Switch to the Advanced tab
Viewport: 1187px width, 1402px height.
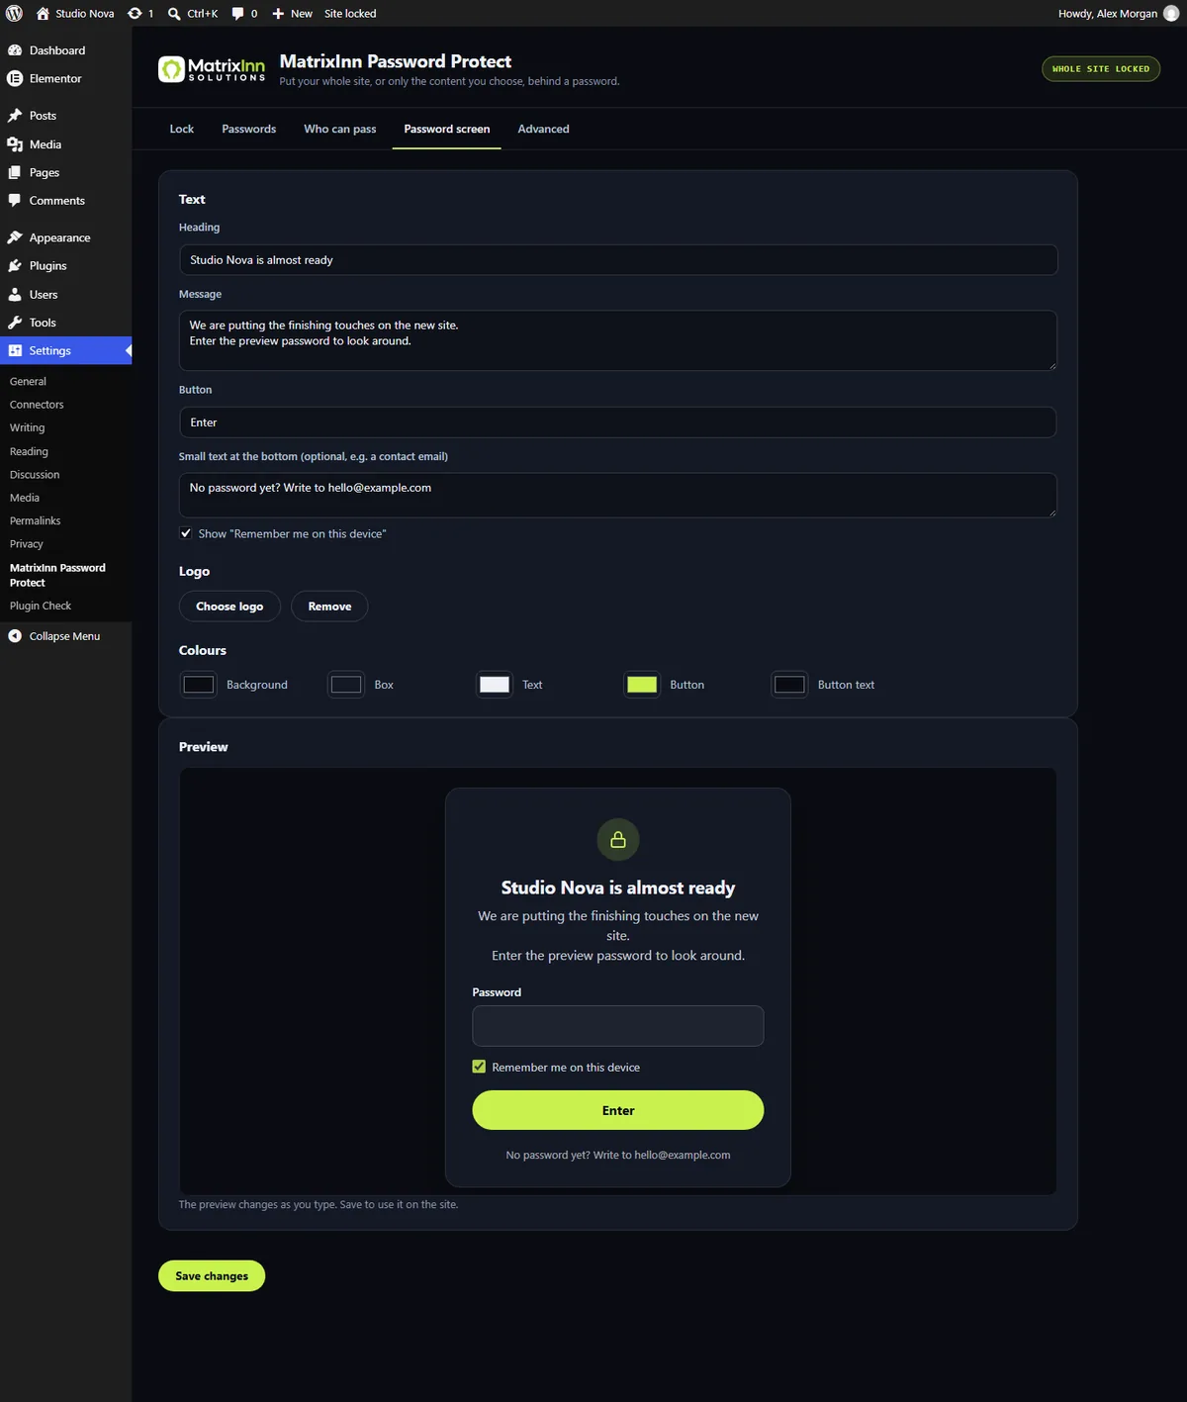[544, 129]
